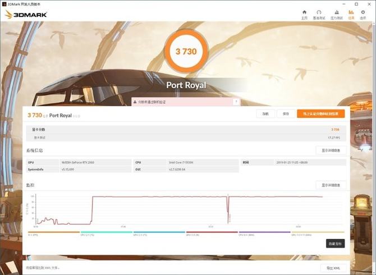376x275 pixels.
Task: Click the pink unverified score warning banner
Action: point(186,102)
